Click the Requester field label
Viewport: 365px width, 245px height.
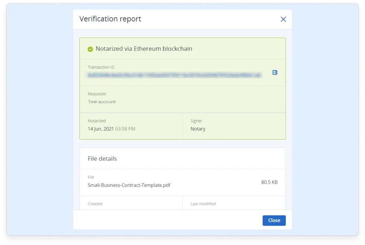(97, 93)
